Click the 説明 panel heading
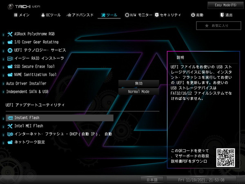This screenshot has width=245, height=184. pyautogui.click(x=180, y=58)
